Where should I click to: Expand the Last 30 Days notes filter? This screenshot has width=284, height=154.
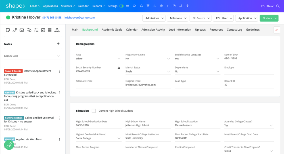pyautogui.click(x=32, y=56)
